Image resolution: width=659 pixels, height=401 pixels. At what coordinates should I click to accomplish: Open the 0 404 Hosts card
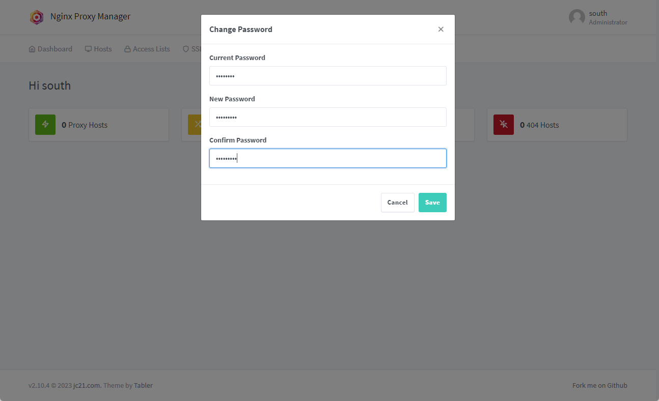[556, 125]
